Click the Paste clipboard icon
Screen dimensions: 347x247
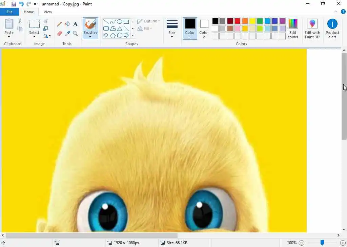tap(9, 24)
